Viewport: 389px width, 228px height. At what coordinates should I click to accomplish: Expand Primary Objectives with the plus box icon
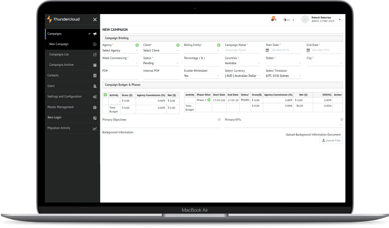tap(219, 120)
